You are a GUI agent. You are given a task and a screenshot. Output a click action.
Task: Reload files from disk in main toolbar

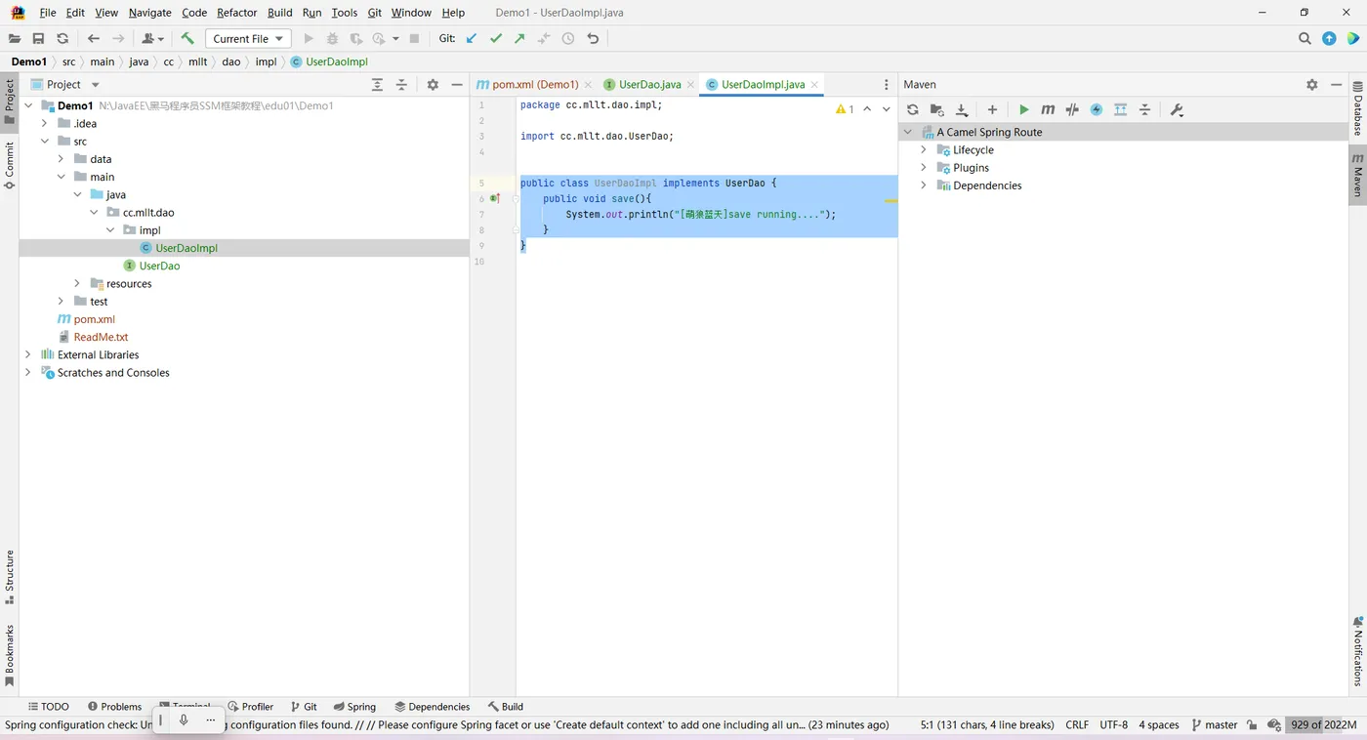62,39
